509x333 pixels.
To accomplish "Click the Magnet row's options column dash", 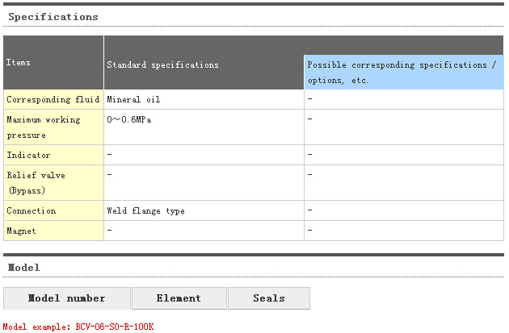I will point(309,231).
